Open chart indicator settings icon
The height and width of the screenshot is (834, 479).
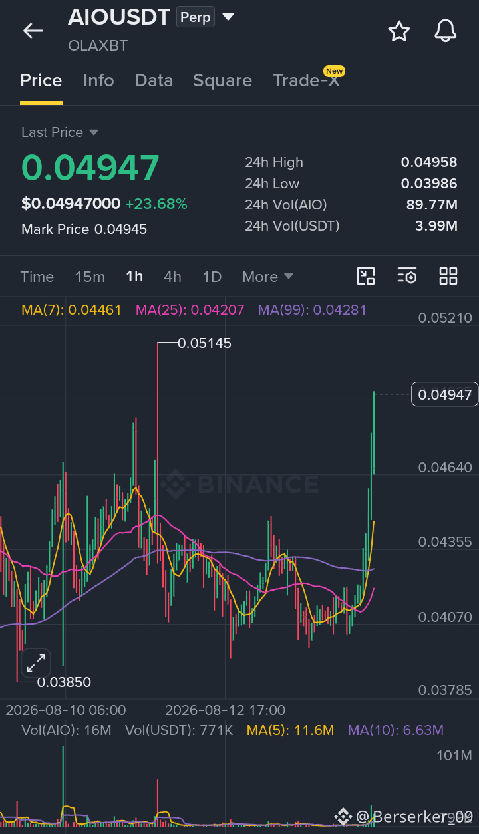click(x=406, y=276)
